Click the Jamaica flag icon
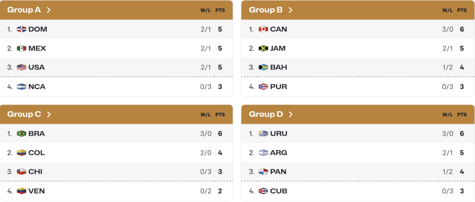The width and height of the screenshot is (475, 202). [x=263, y=48]
